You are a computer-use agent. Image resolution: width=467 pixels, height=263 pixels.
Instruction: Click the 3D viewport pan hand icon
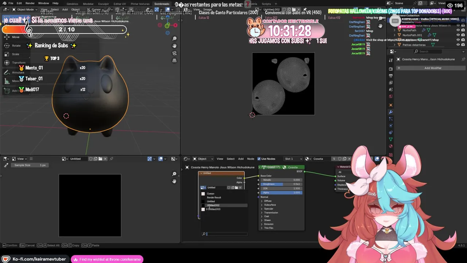(174, 46)
